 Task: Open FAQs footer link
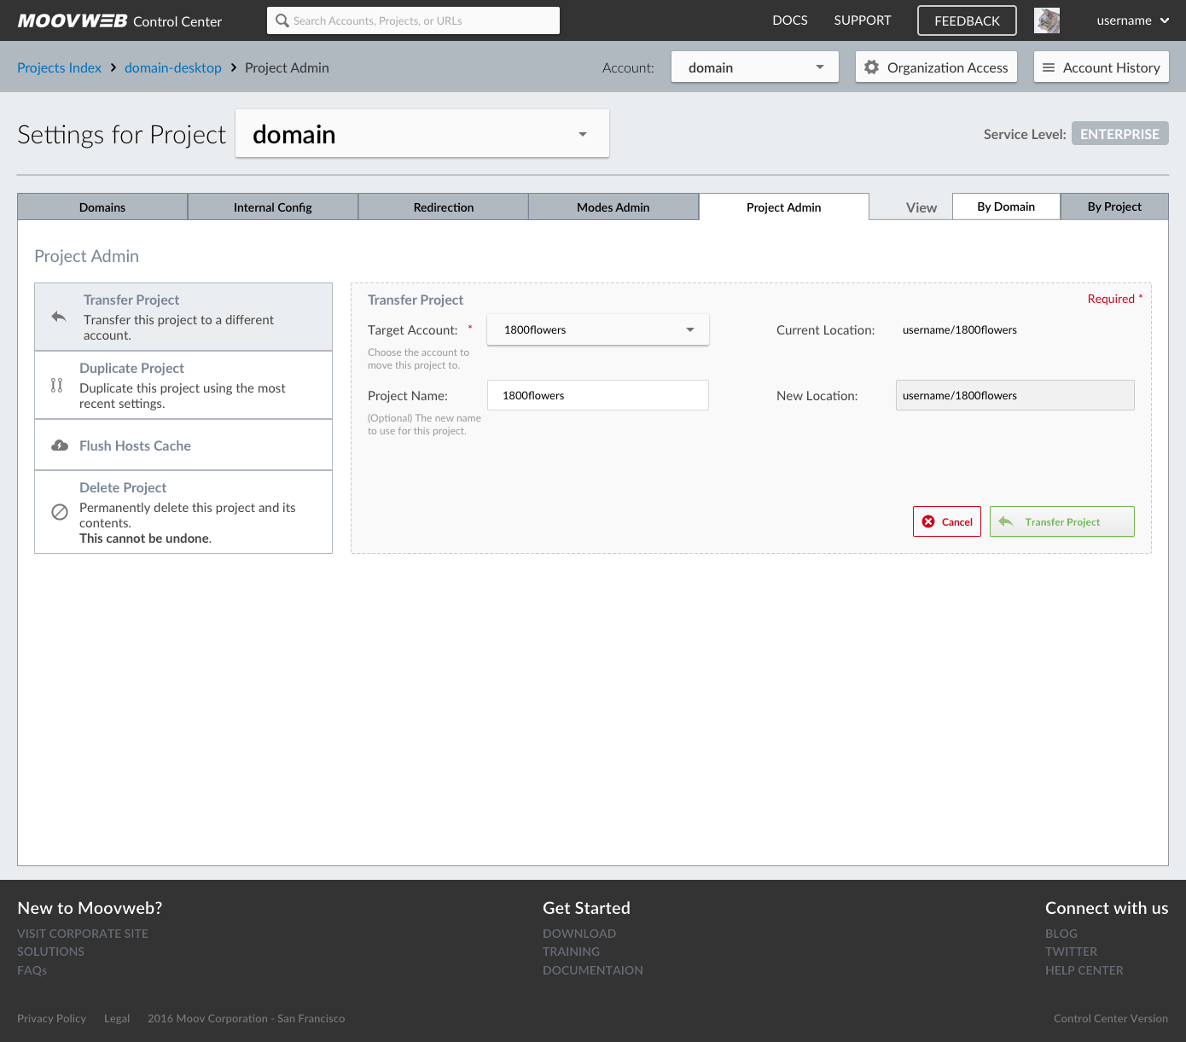[x=32, y=970]
